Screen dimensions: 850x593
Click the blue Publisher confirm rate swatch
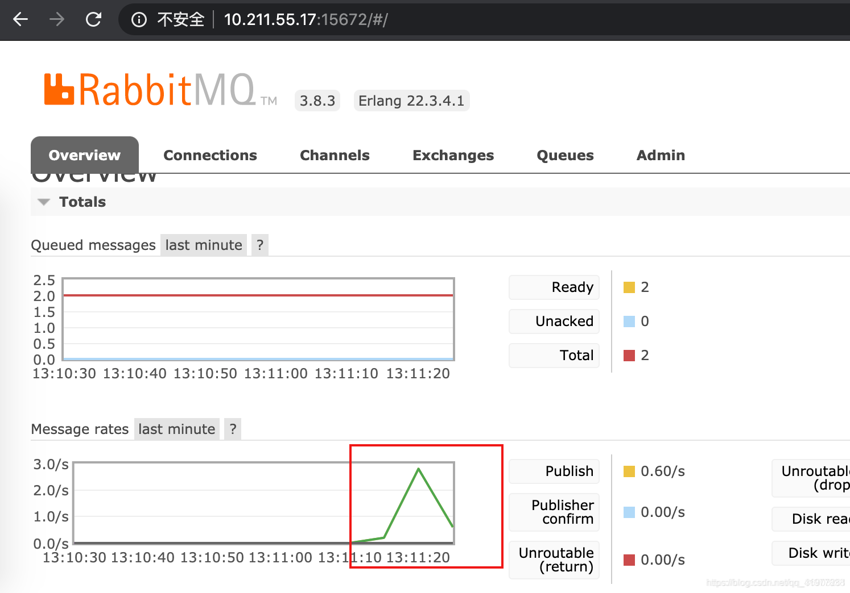[x=629, y=512]
